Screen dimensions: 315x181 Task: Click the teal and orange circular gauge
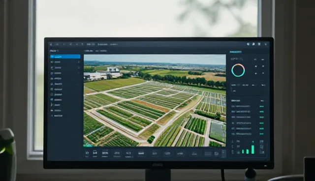(238, 70)
